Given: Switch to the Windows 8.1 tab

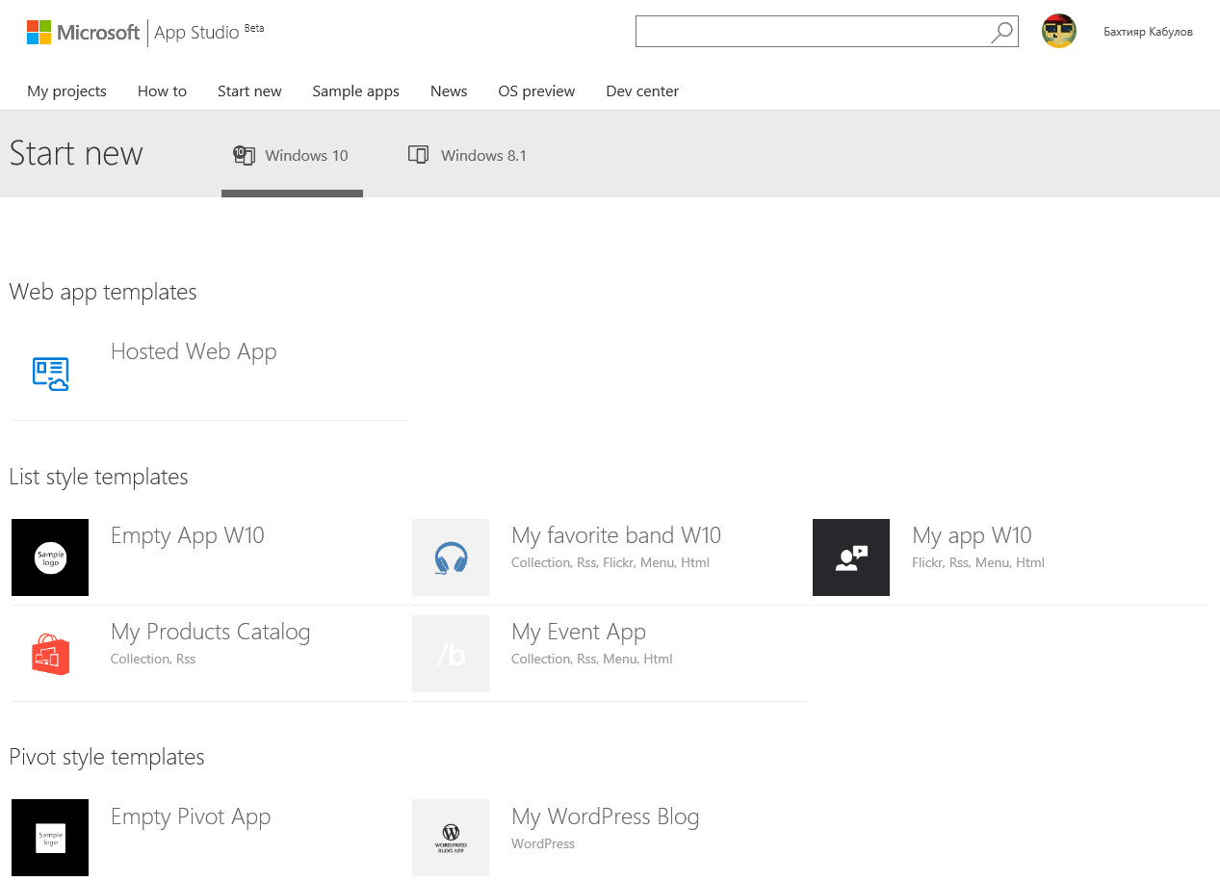Looking at the screenshot, I should pyautogui.click(x=468, y=155).
